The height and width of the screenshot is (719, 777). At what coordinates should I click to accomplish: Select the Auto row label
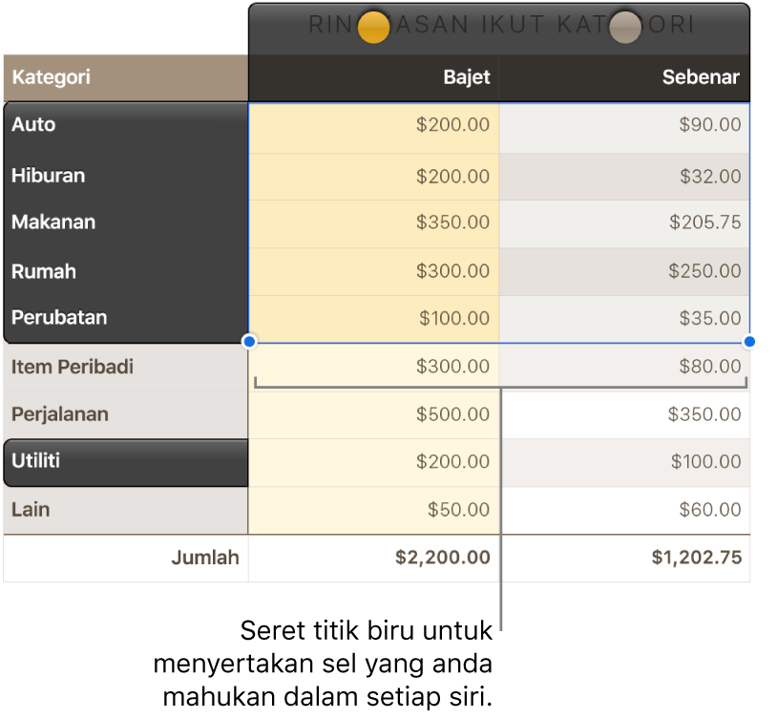point(125,125)
